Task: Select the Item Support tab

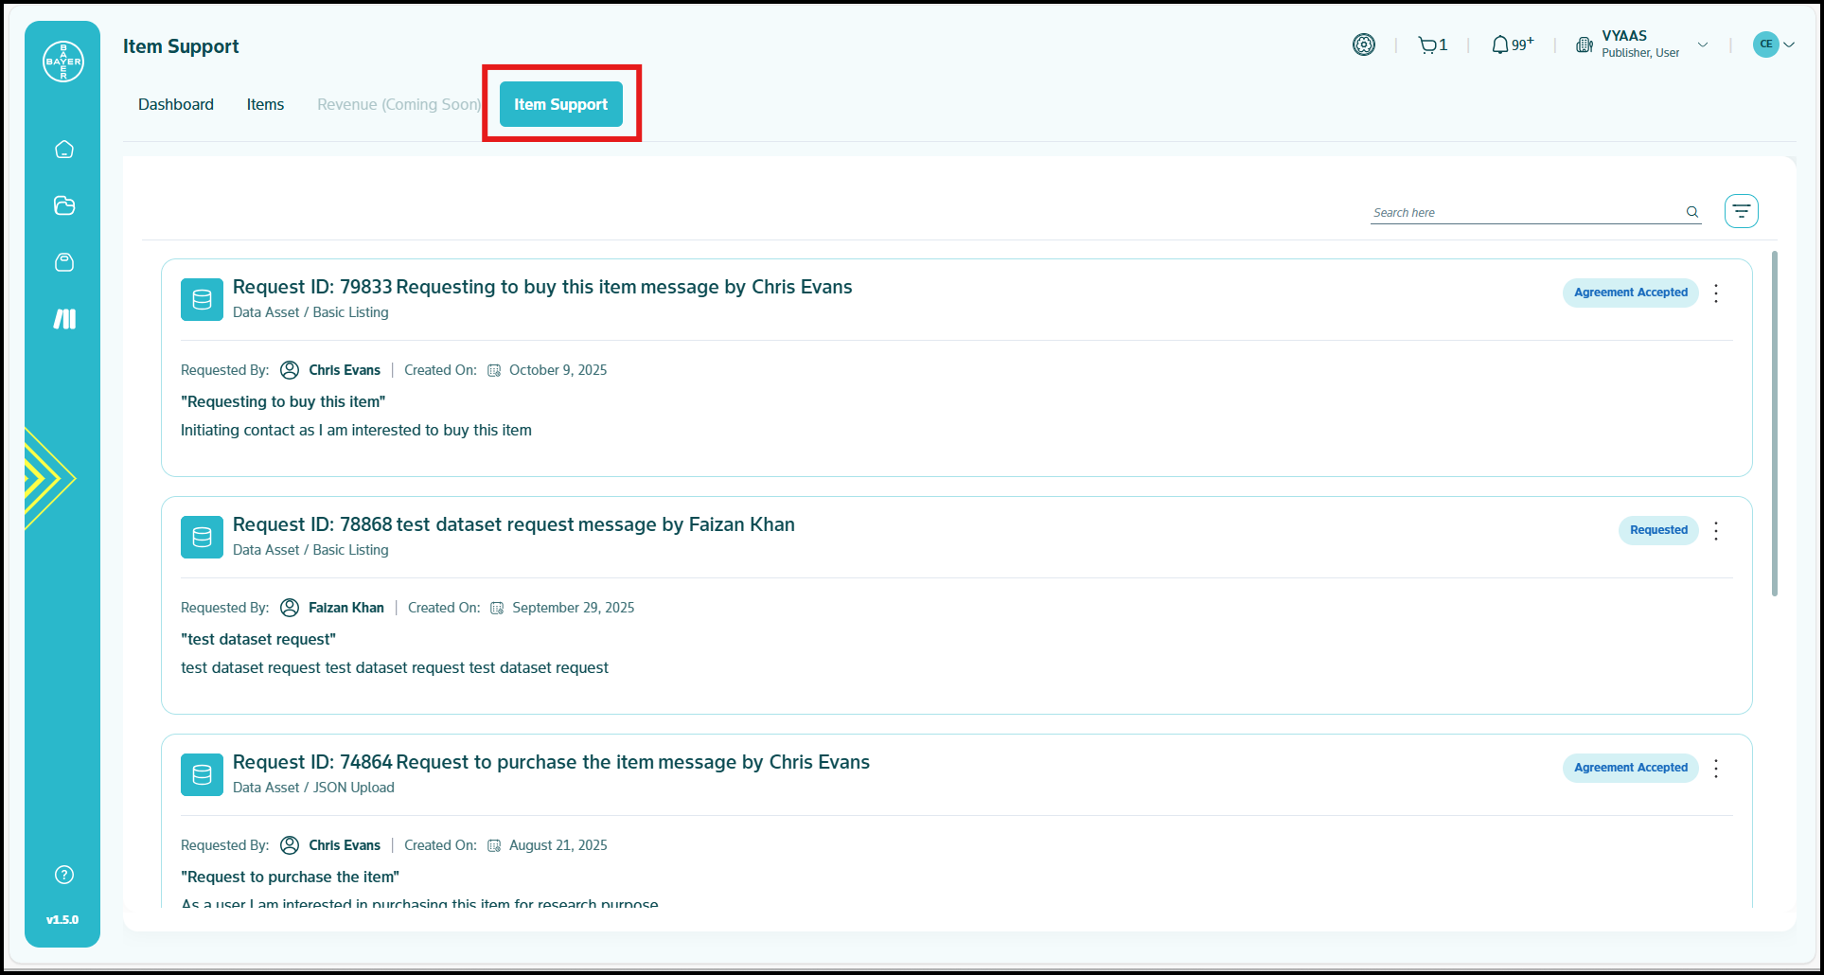Action: pos(560,104)
